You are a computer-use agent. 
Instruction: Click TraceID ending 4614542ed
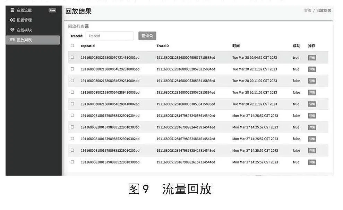click(186, 139)
